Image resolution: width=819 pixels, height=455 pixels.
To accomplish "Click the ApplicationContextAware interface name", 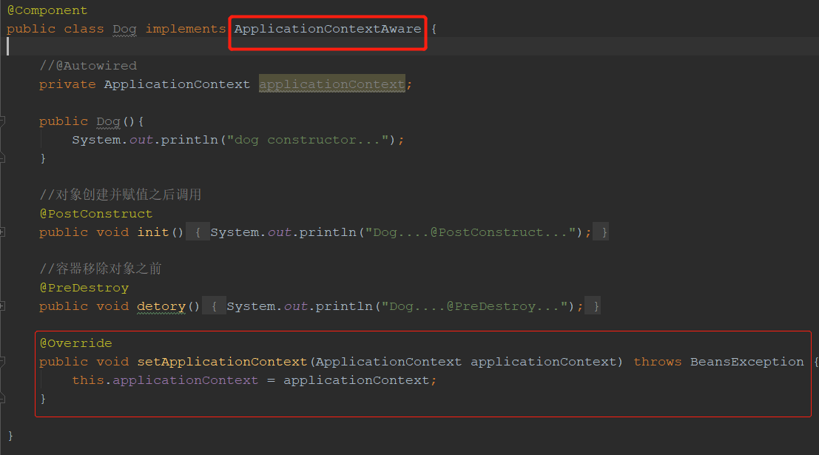I will pos(328,30).
